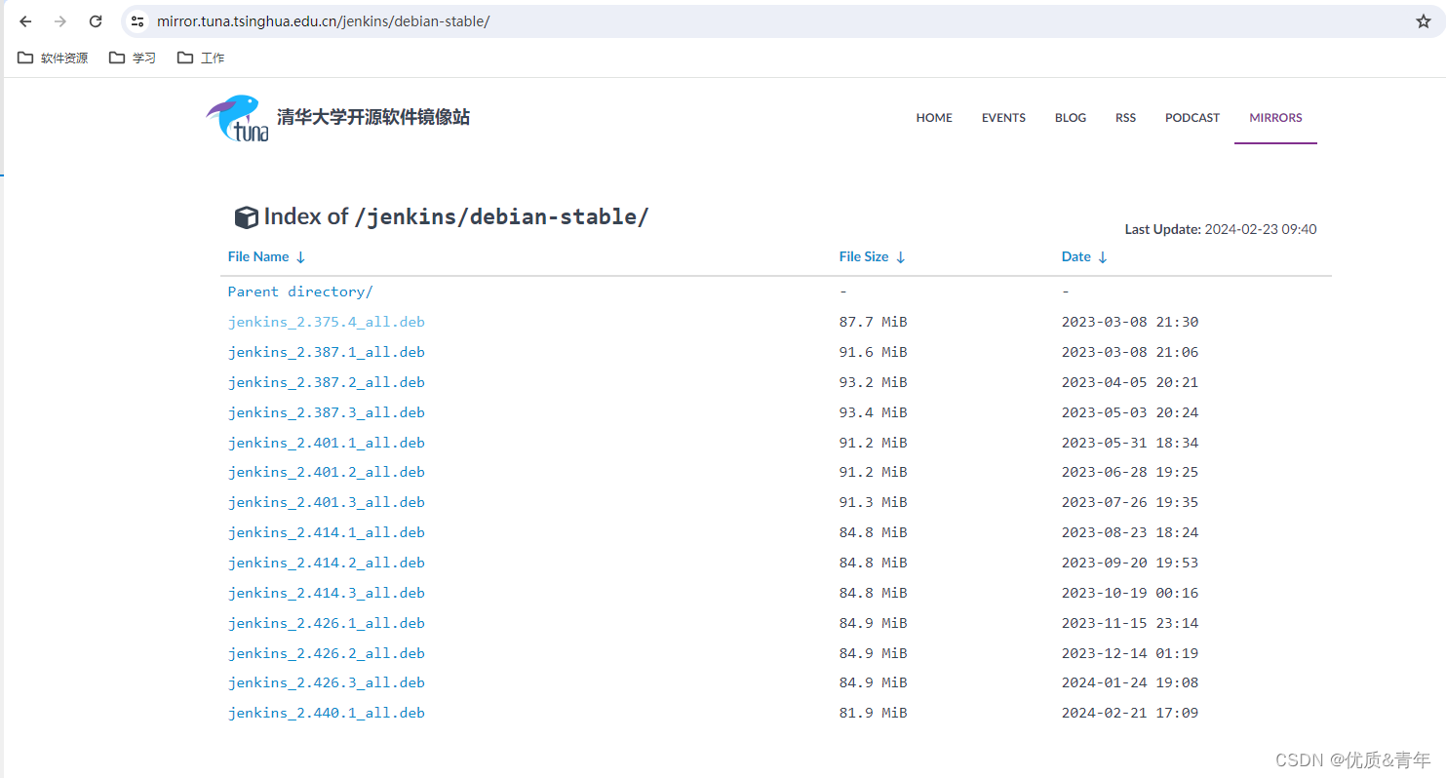The width and height of the screenshot is (1446, 778).
Task: Open the EVENTS nav item
Action: 1003,118
